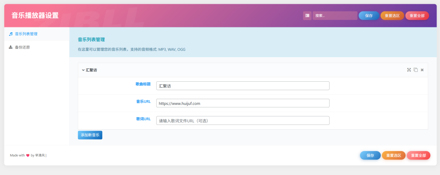Click the top 重置选区 button

pos(392,16)
